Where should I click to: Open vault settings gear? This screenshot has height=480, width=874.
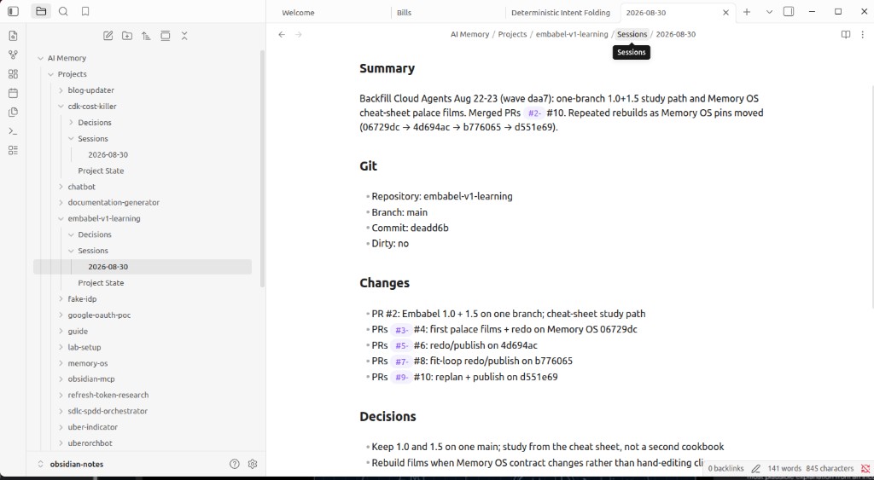[x=253, y=464]
